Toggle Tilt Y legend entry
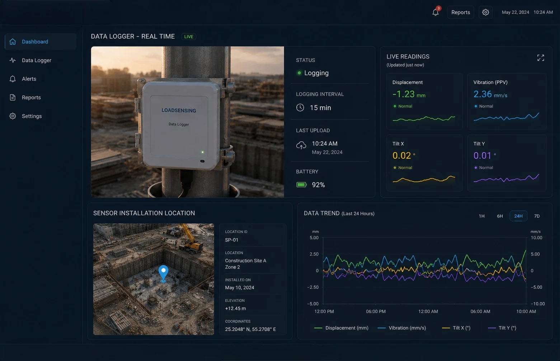The width and height of the screenshot is (560, 361). point(502,328)
